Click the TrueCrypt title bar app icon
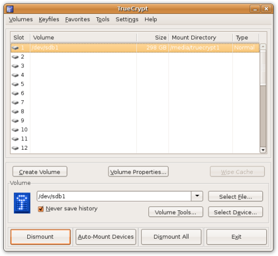Image resolution: width=278 pixels, height=256 pixels. pos(10,9)
